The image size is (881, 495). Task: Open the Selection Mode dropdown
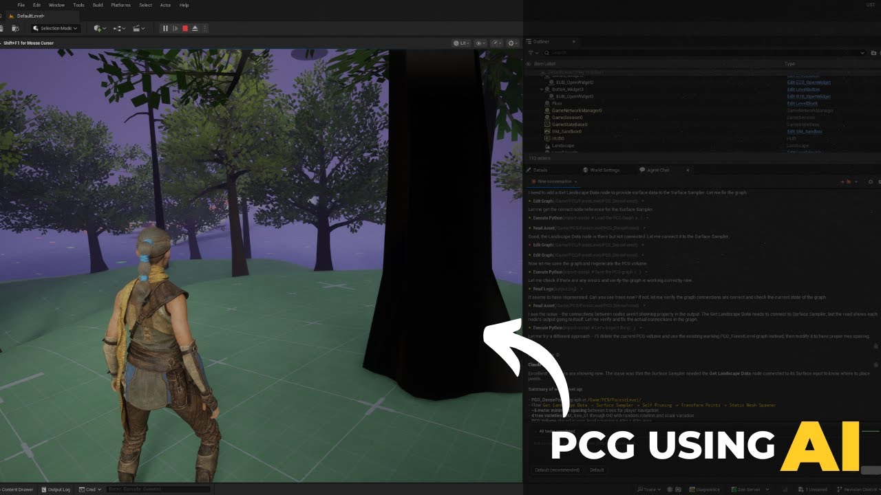pyautogui.click(x=56, y=28)
